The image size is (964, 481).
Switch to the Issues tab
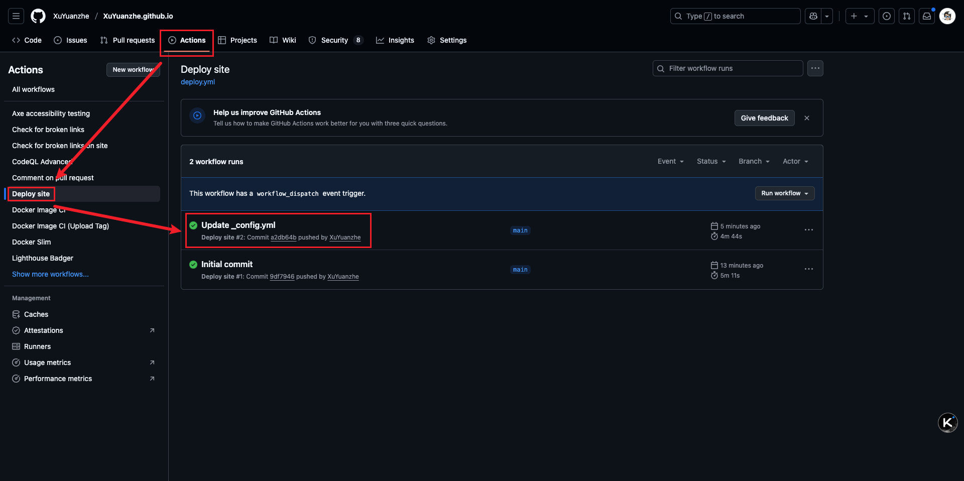(x=70, y=40)
